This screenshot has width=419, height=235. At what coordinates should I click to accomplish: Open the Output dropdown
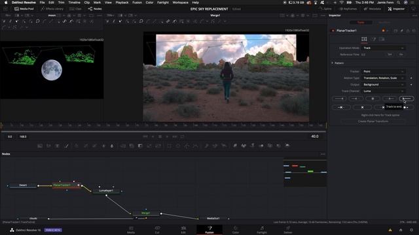click(x=383, y=84)
